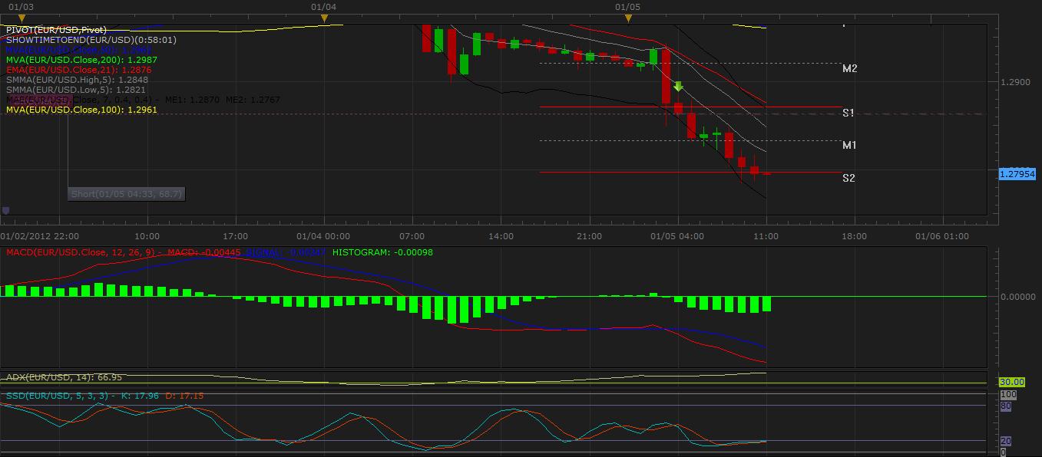Click the HISTOGRAM: -0.00098 value
Screen dimensions: 1042x457
pos(384,252)
